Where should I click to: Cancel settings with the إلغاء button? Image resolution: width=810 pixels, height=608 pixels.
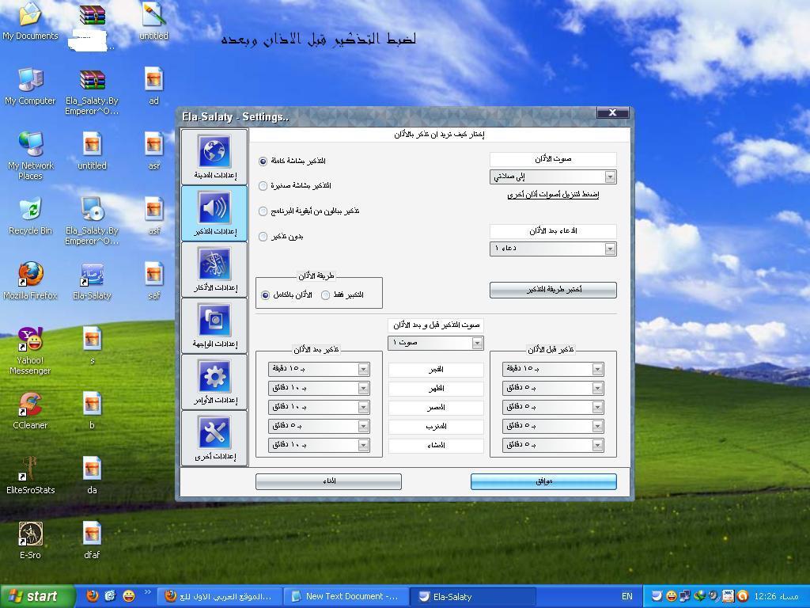(328, 482)
